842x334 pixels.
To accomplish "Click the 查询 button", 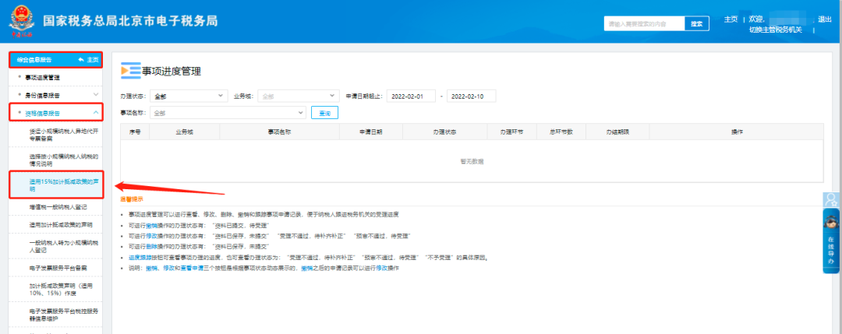I will [324, 113].
